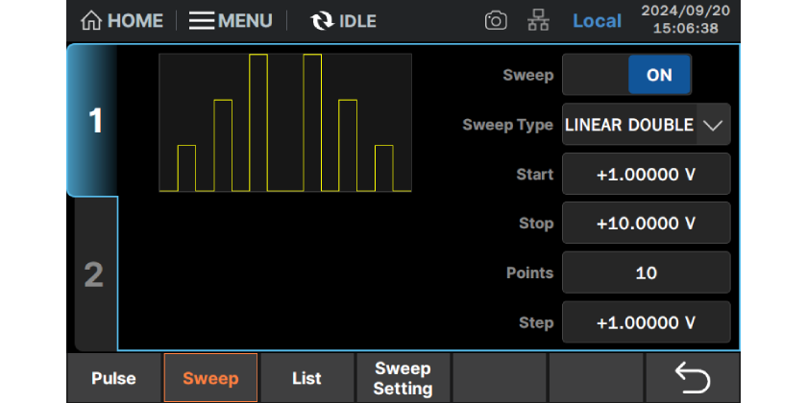
Task: Open Sweep Setting softkey
Action: [x=403, y=378]
